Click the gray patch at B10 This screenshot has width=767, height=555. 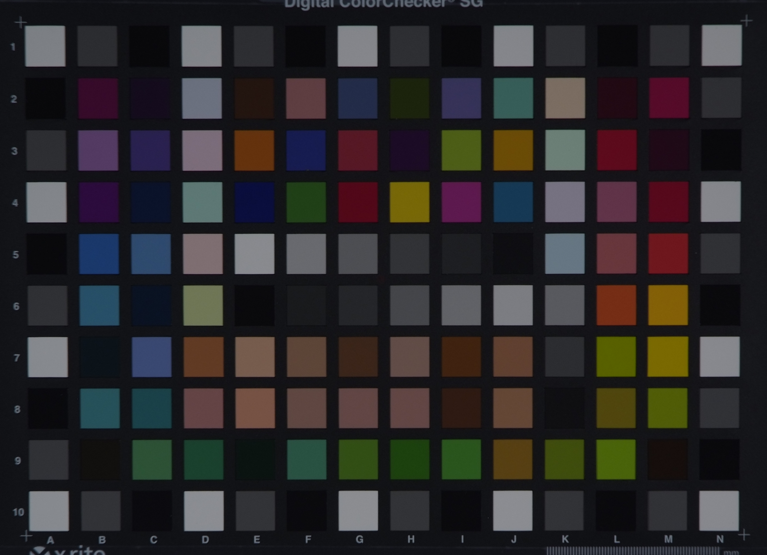101,511
